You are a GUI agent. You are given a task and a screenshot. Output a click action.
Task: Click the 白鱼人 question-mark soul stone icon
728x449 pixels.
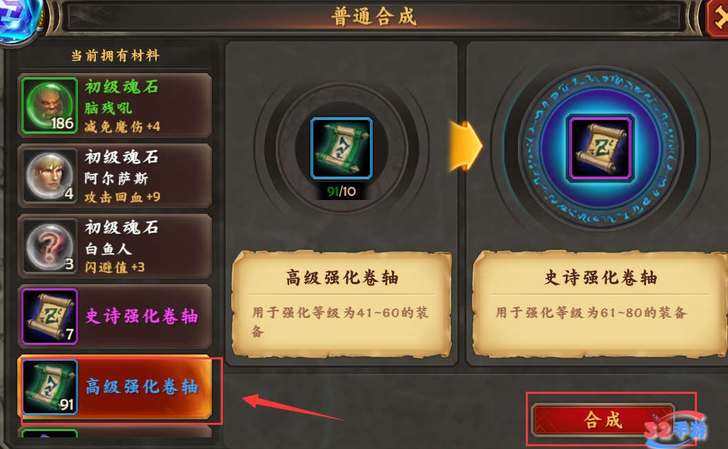[x=49, y=246]
